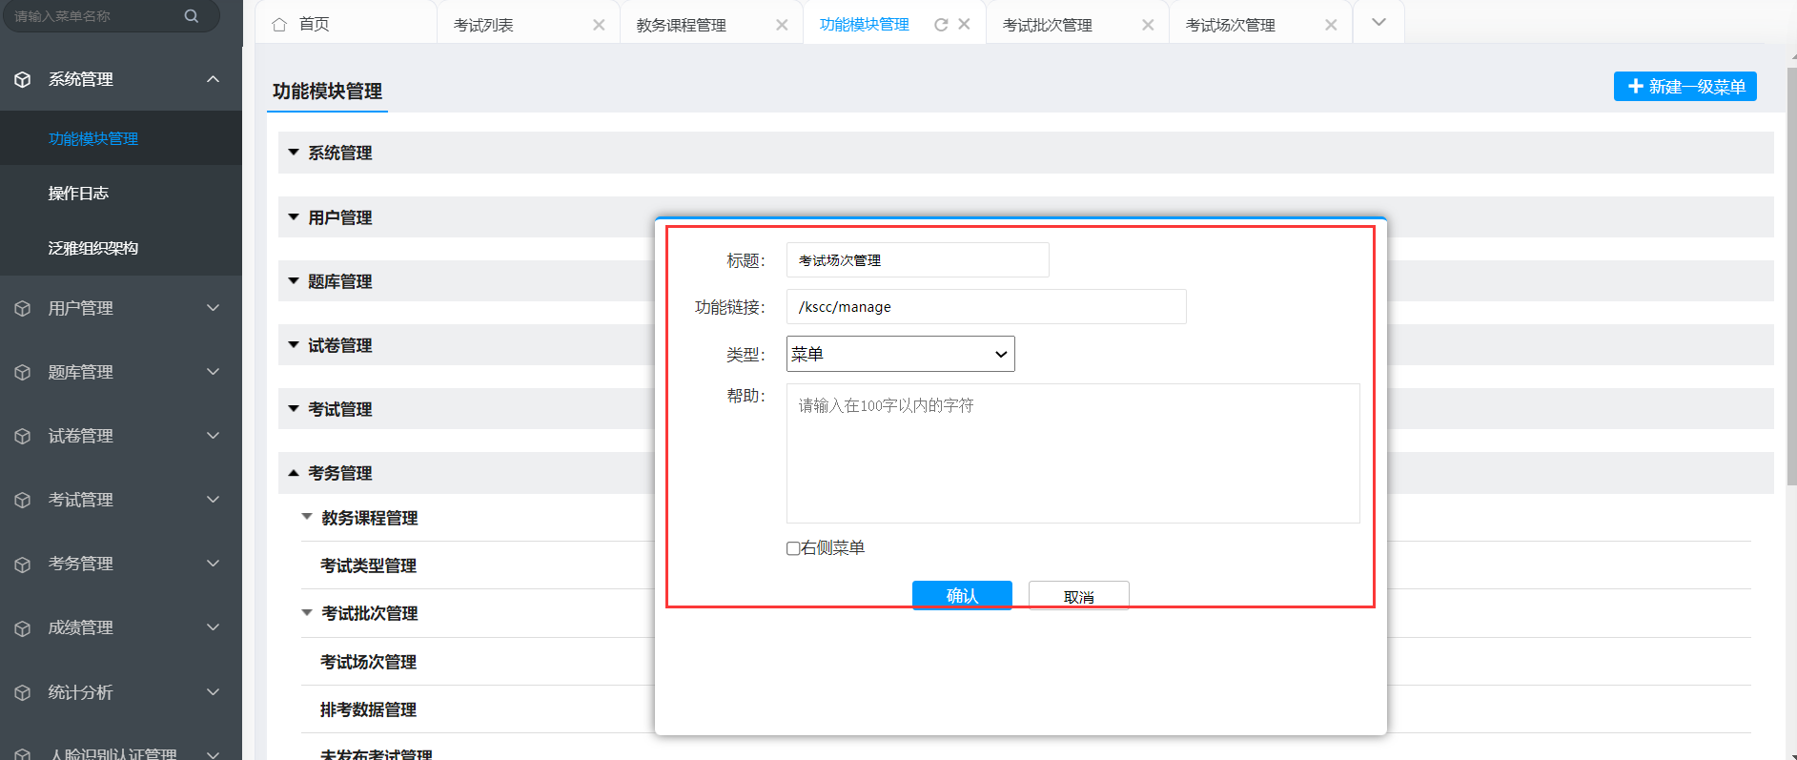Click the cube icon beside 用户管理
Screen dimensions: 1797x760
[23, 308]
